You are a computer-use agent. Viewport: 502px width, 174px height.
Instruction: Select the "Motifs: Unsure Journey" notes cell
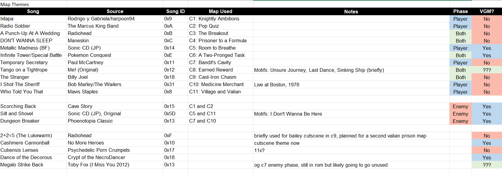coord(319,70)
